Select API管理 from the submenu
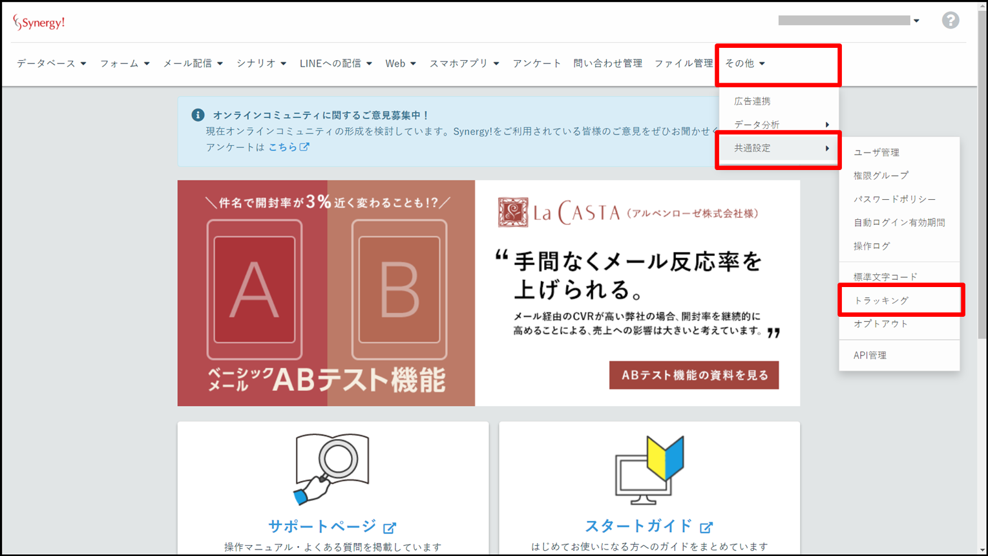 870,356
